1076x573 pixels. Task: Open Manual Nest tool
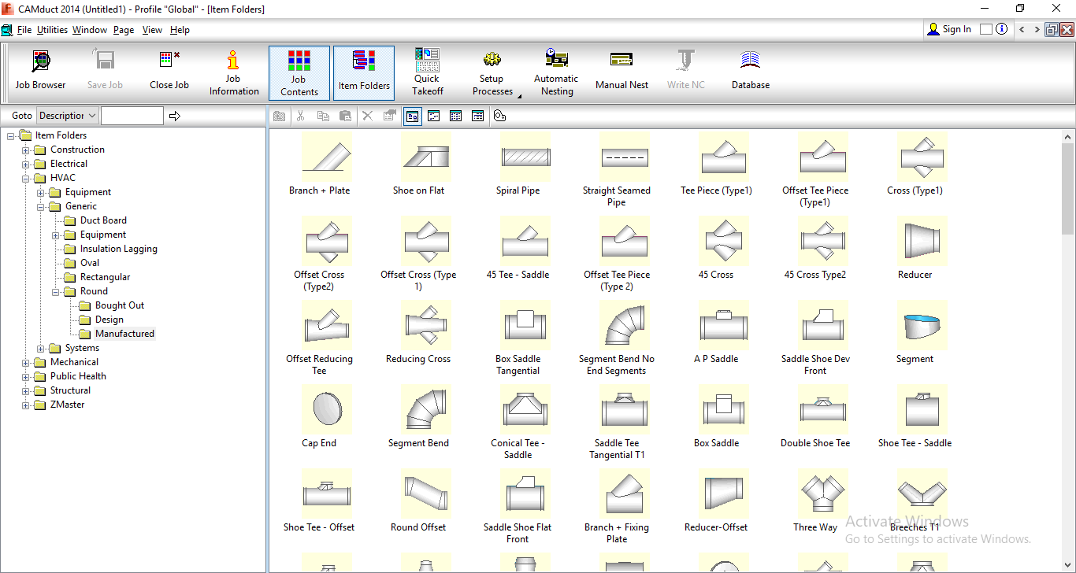click(x=621, y=70)
